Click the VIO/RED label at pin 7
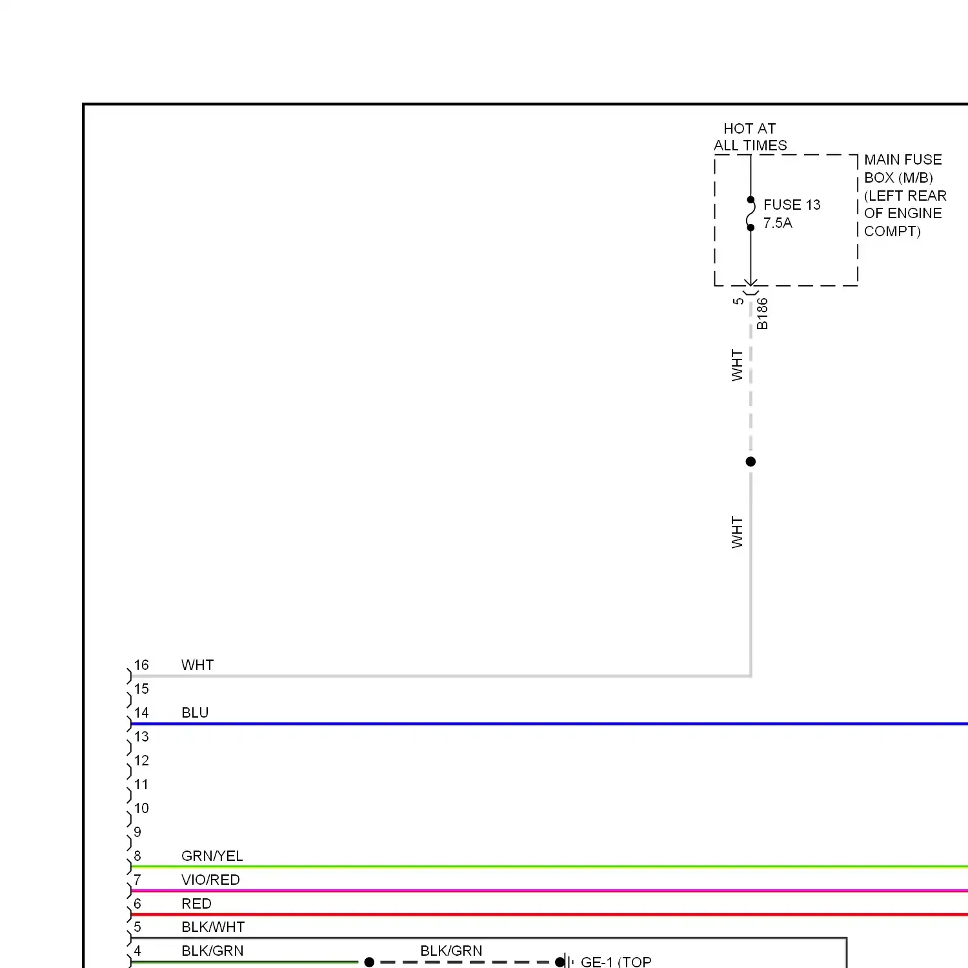 tap(210, 880)
